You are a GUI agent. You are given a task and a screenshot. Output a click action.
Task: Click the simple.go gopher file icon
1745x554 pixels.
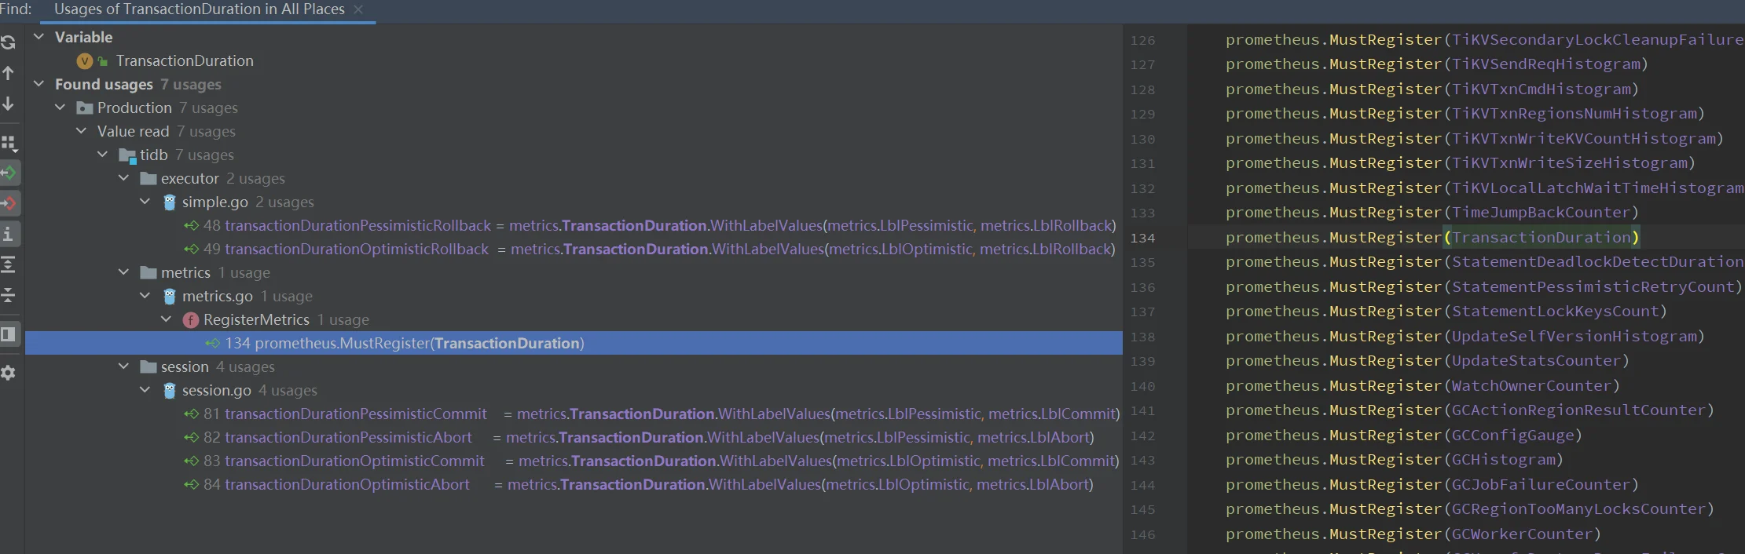point(169,202)
